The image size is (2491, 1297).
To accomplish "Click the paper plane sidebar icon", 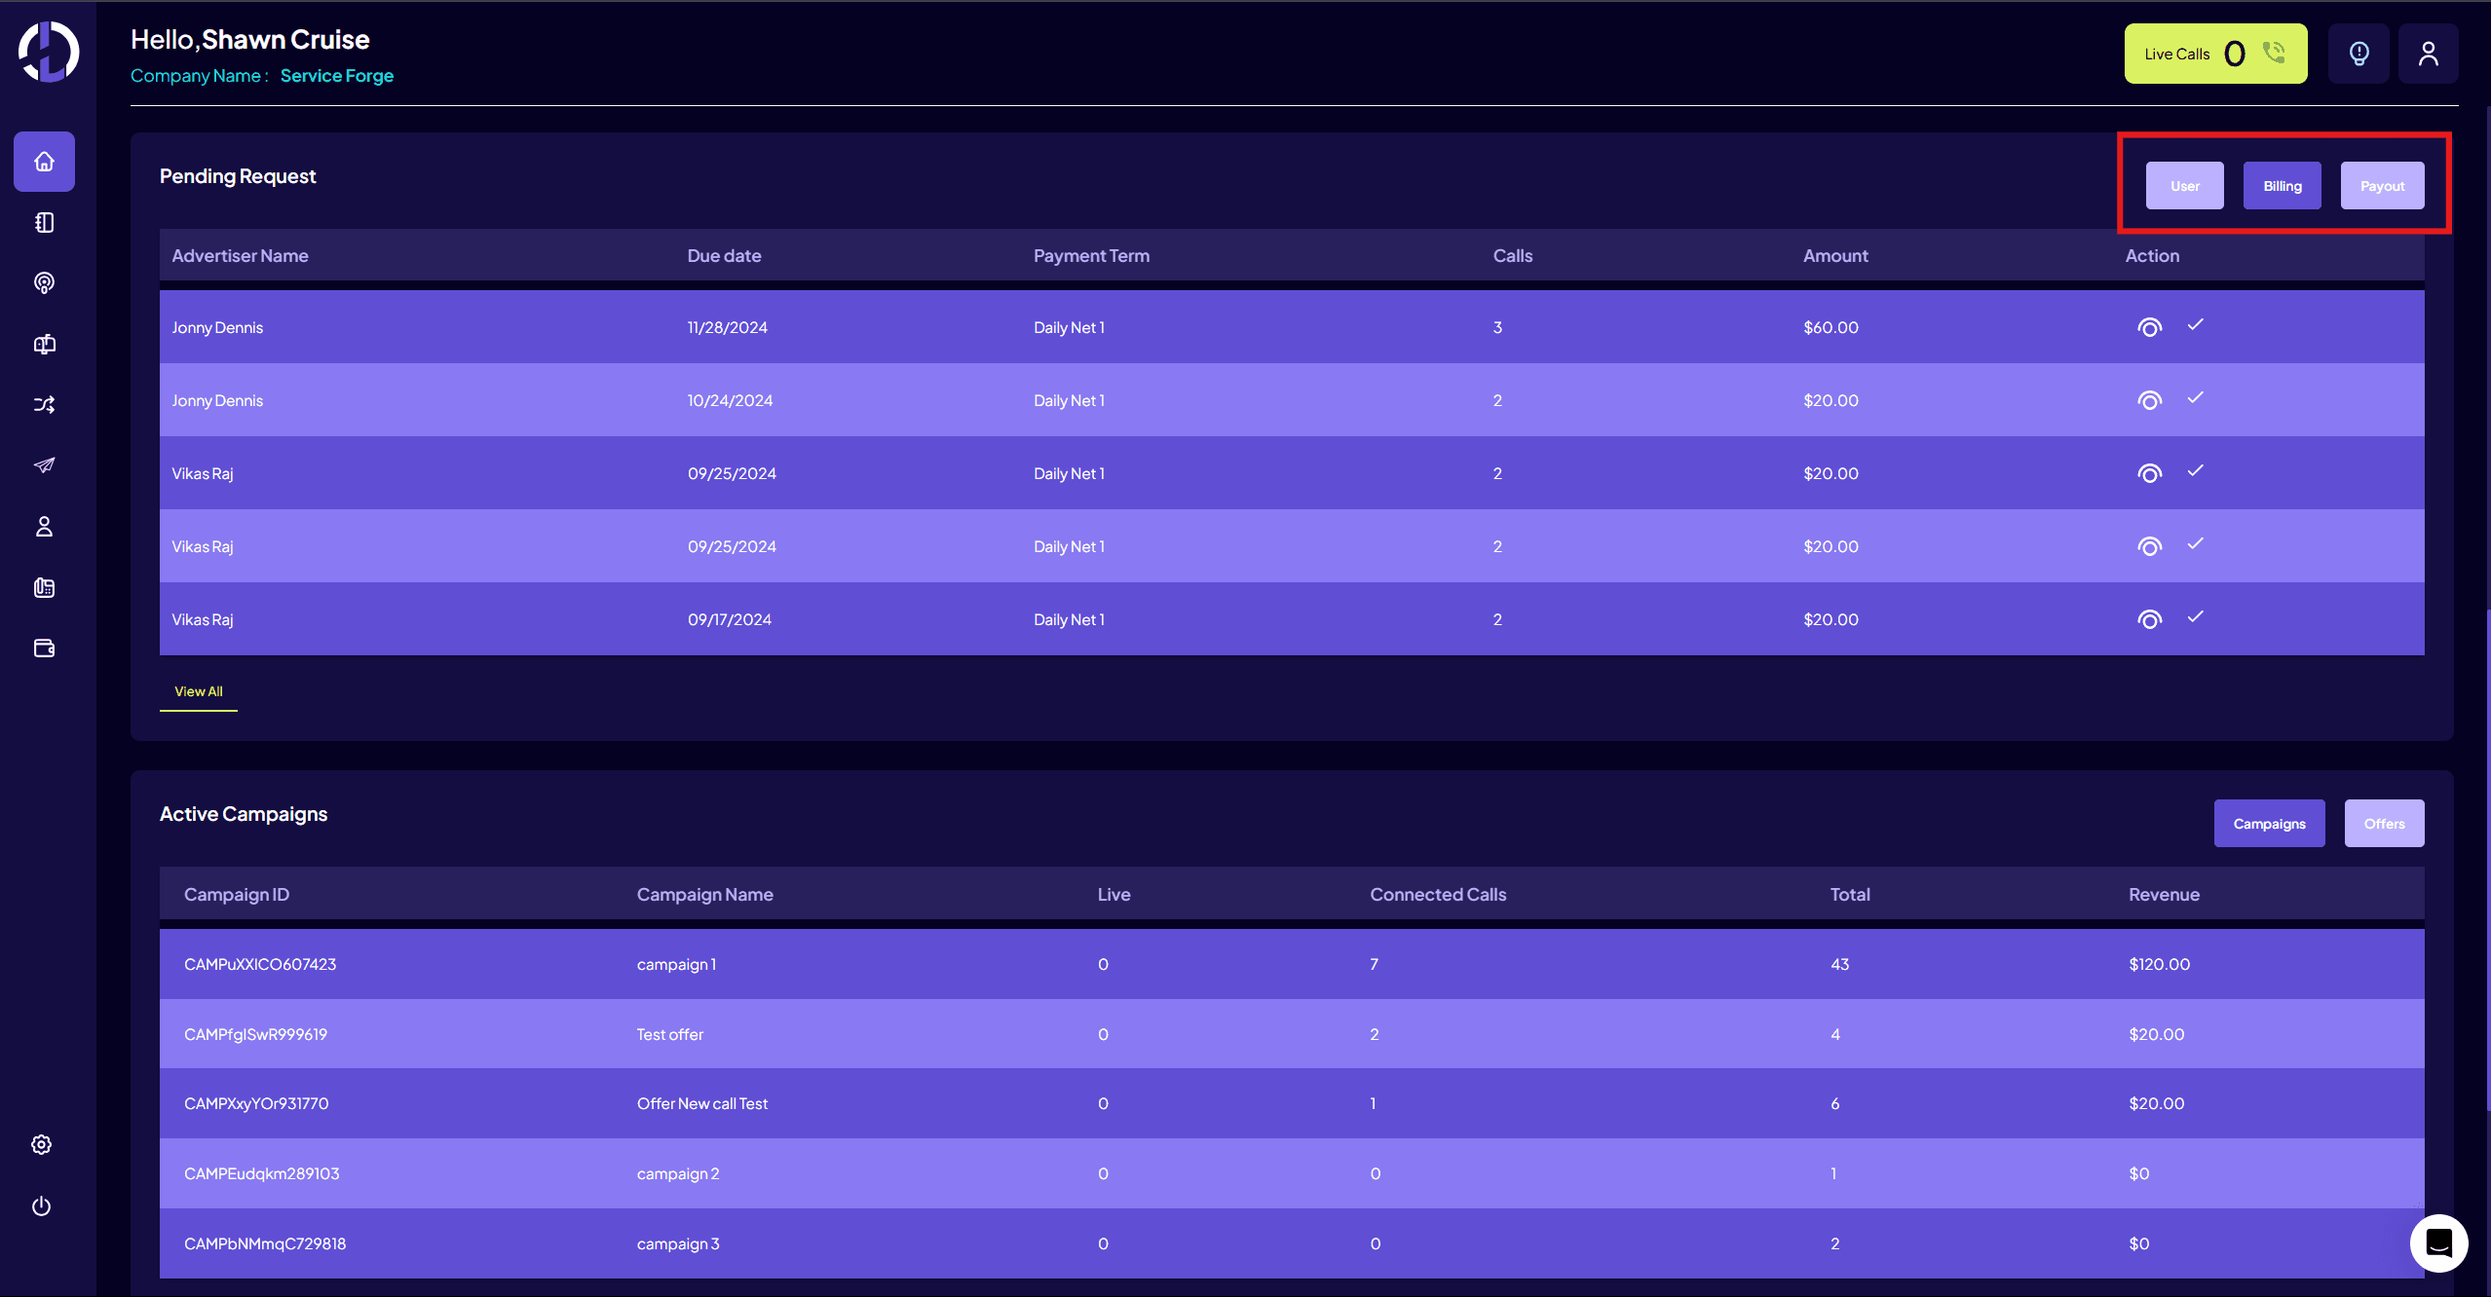I will pyautogui.click(x=44, y=465).
